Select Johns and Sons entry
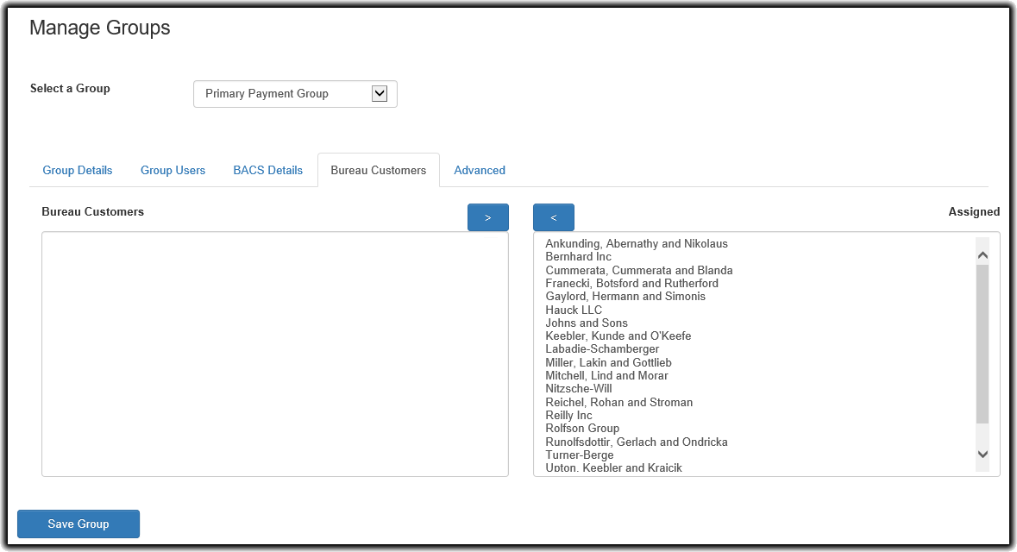This screenshot has width=1017, height=552. [587, 323]
